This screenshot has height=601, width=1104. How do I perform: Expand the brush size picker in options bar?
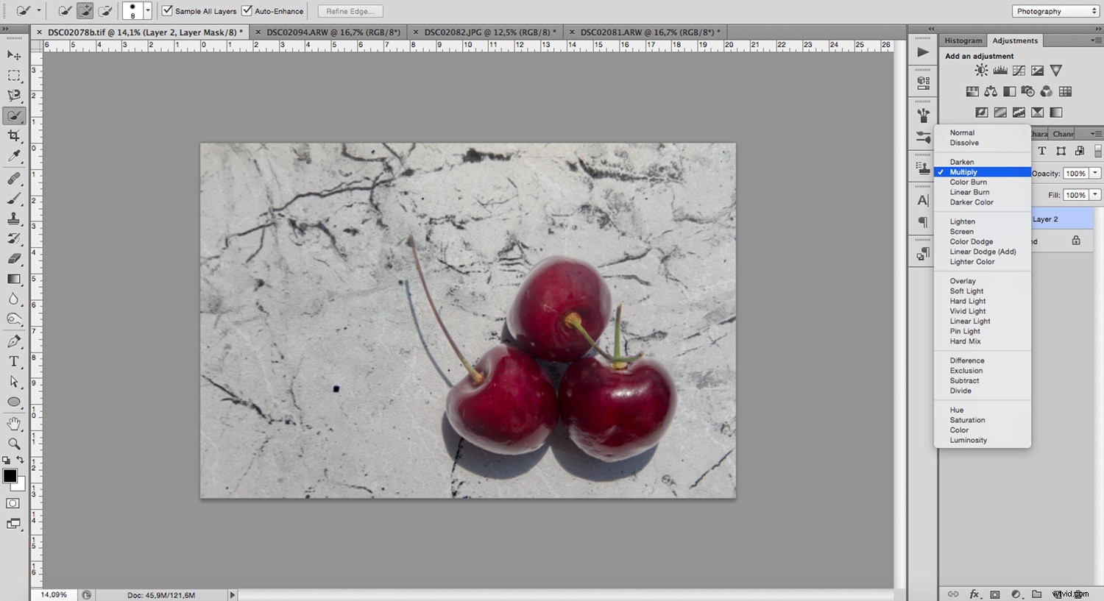(x=148, y=11)
